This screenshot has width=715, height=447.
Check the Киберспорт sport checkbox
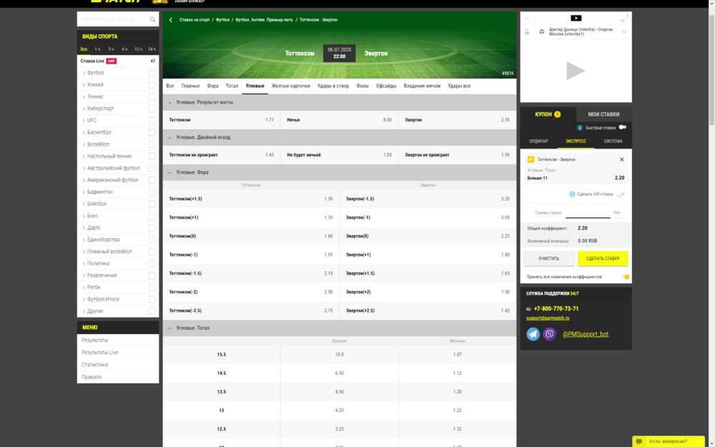point(152,109)
